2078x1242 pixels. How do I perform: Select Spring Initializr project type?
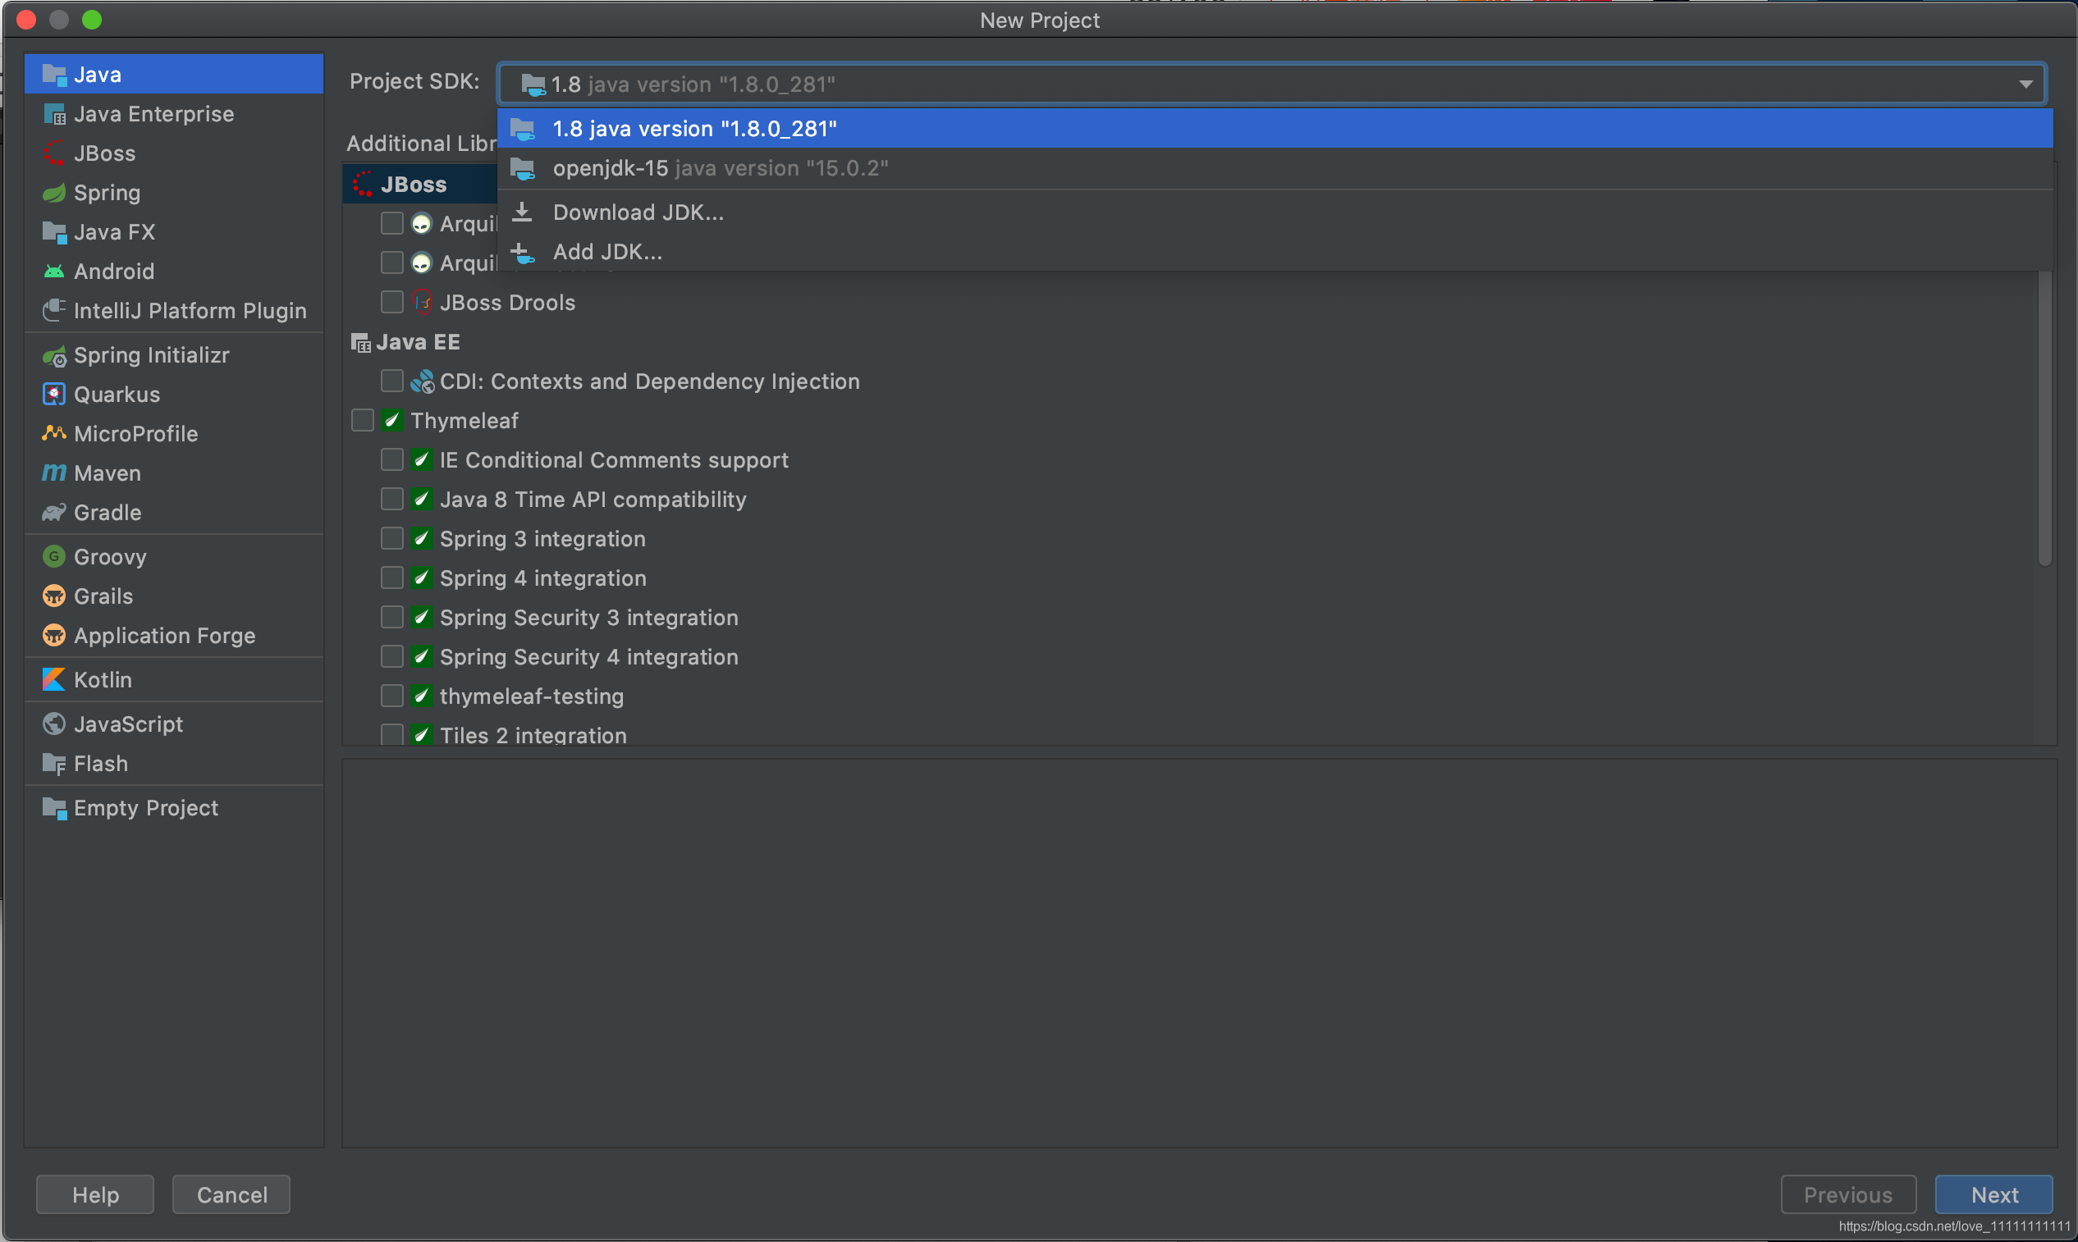click(x=174, y=356)
